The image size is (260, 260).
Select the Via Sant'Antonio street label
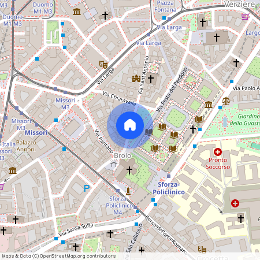pos(143,75)
